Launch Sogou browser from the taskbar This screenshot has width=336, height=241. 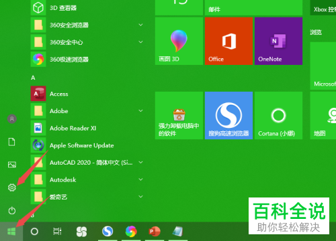(108, 232)
